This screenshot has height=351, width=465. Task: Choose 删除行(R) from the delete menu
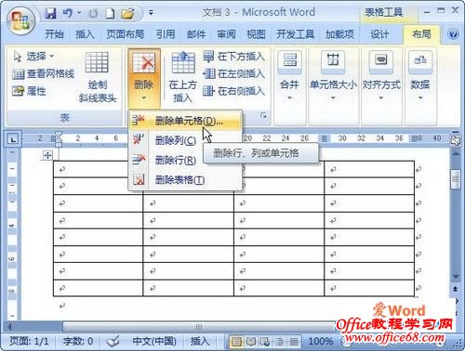coord(185,161)
